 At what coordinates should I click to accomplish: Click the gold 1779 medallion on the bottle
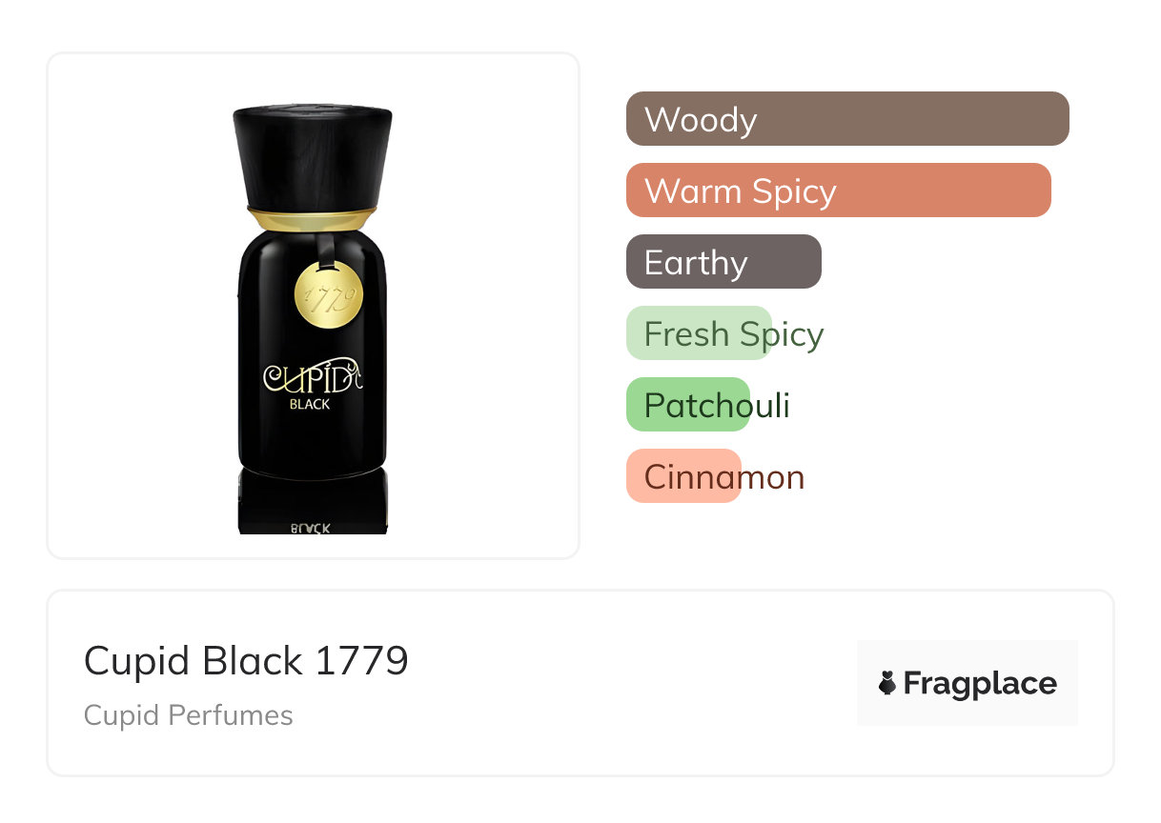[x=329, y=297]
